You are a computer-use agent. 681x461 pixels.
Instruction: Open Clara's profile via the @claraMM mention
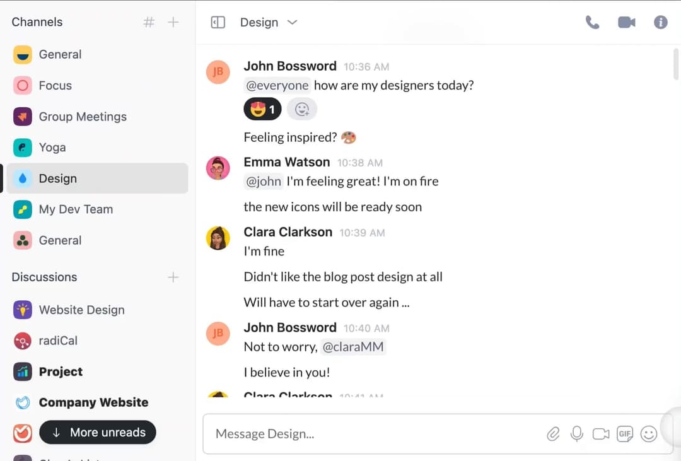pos(353,347)
